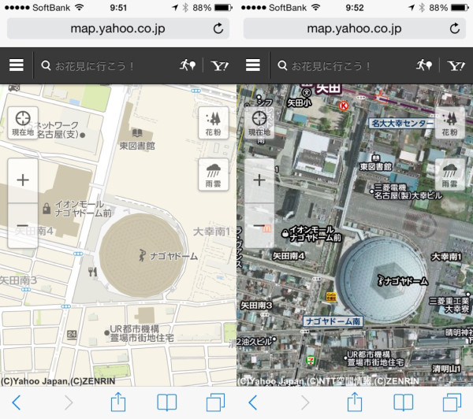
Task: Tap route search runner icon, right screen
Action: click(424, 65)
